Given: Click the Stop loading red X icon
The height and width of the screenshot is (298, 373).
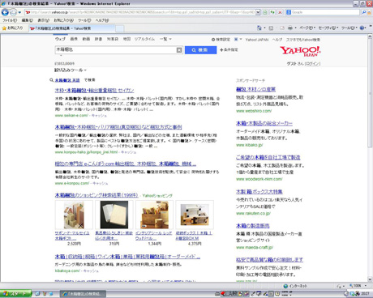Looking at the screenshot, I should tap(280, 12).
